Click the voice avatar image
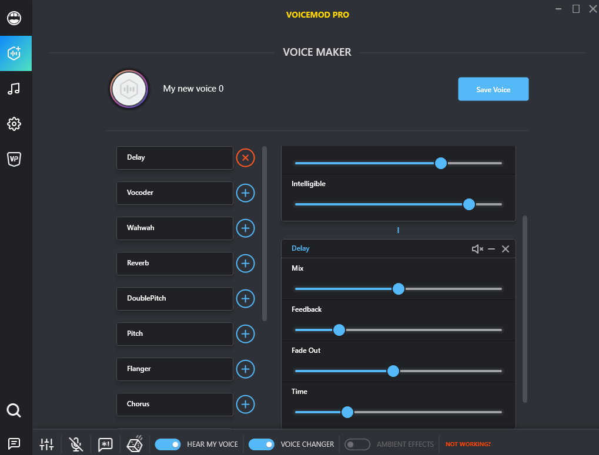This screenshot has width=599, height=455. click(129, 89)
